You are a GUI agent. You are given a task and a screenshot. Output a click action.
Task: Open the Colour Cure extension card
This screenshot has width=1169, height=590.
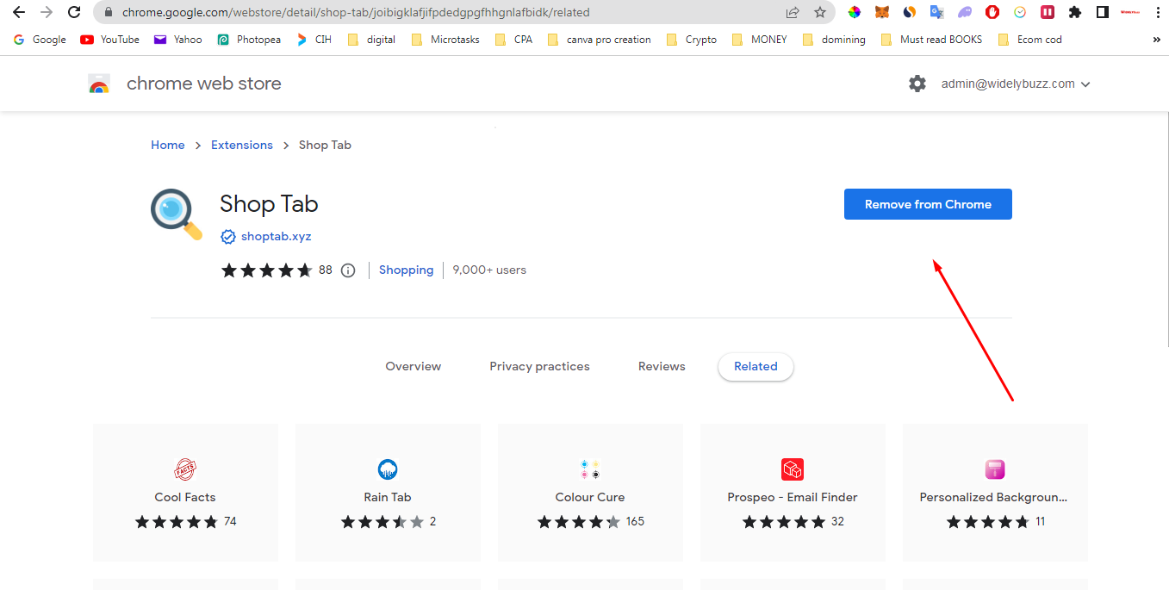click(590, 493)
